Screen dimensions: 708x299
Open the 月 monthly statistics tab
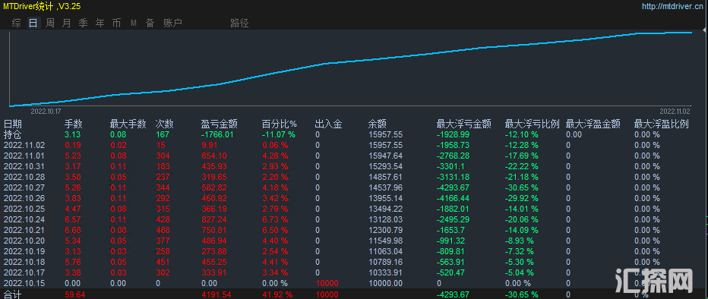pos(66,23)
